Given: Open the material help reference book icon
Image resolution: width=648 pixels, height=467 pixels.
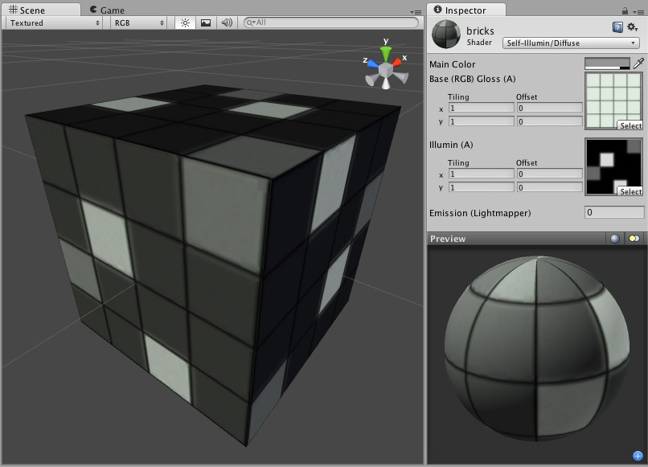Looking at the screenshot, I should point(620,27).
